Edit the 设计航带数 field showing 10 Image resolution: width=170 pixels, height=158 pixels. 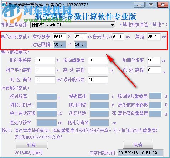click(x=98, y=80)
